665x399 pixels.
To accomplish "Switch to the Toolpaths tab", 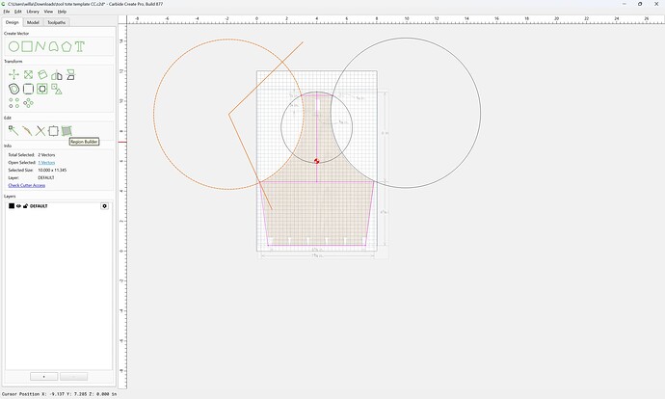I will pos(57,22).
